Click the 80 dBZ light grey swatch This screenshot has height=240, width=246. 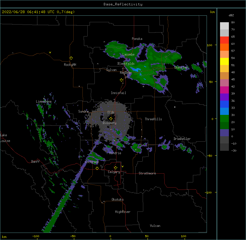224,26
